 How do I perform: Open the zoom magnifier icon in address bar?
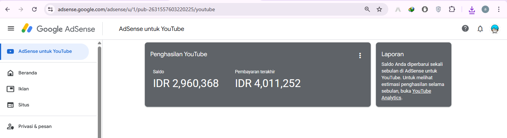[367, 9]
